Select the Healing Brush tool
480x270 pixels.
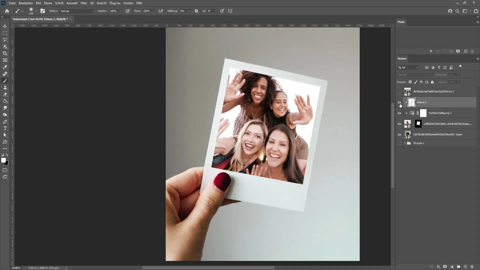5,74
